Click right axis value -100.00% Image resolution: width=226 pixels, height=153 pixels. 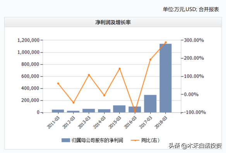tap(195, 112)
